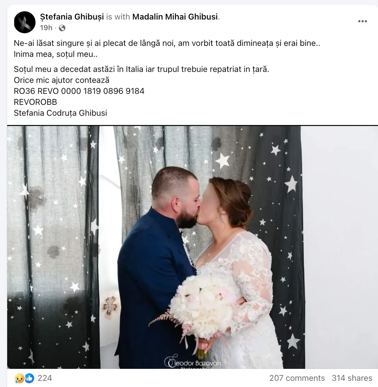The image size is (378, 387).
Task: Click the Teodor Bazavan photographer watermark
Action: tap(192, 362)
